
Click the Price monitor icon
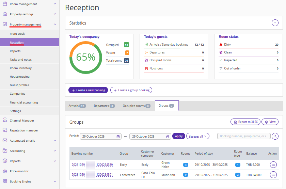(5, 171)
